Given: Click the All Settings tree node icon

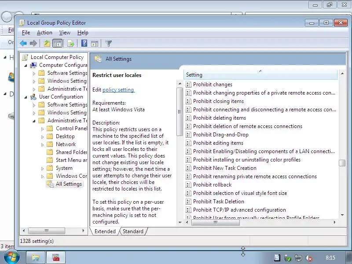Looking at the screenshot, I should [50, 184].
